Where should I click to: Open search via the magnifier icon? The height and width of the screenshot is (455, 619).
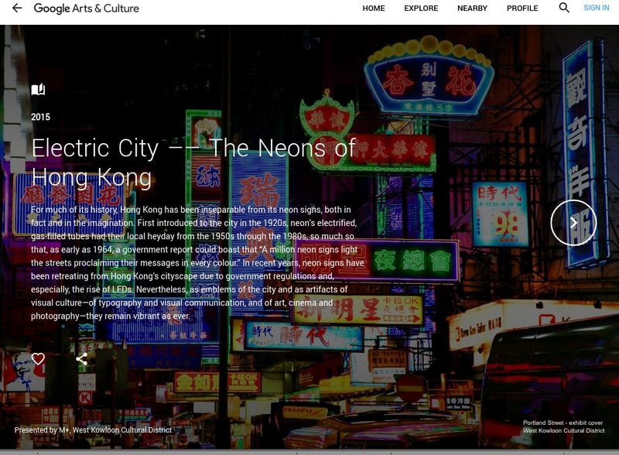[x=563, y=9]
